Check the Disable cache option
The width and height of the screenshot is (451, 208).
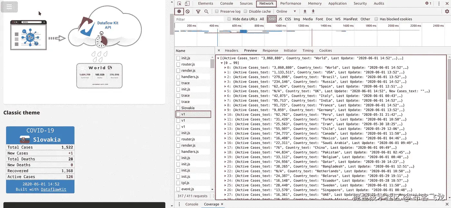tap(245, 11)
